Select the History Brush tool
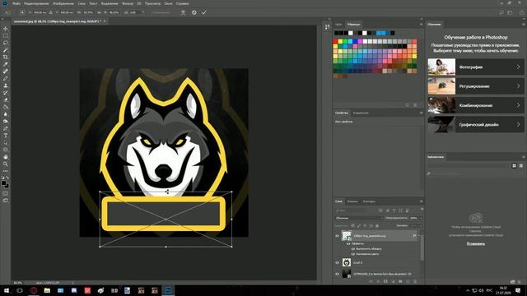 6,93
